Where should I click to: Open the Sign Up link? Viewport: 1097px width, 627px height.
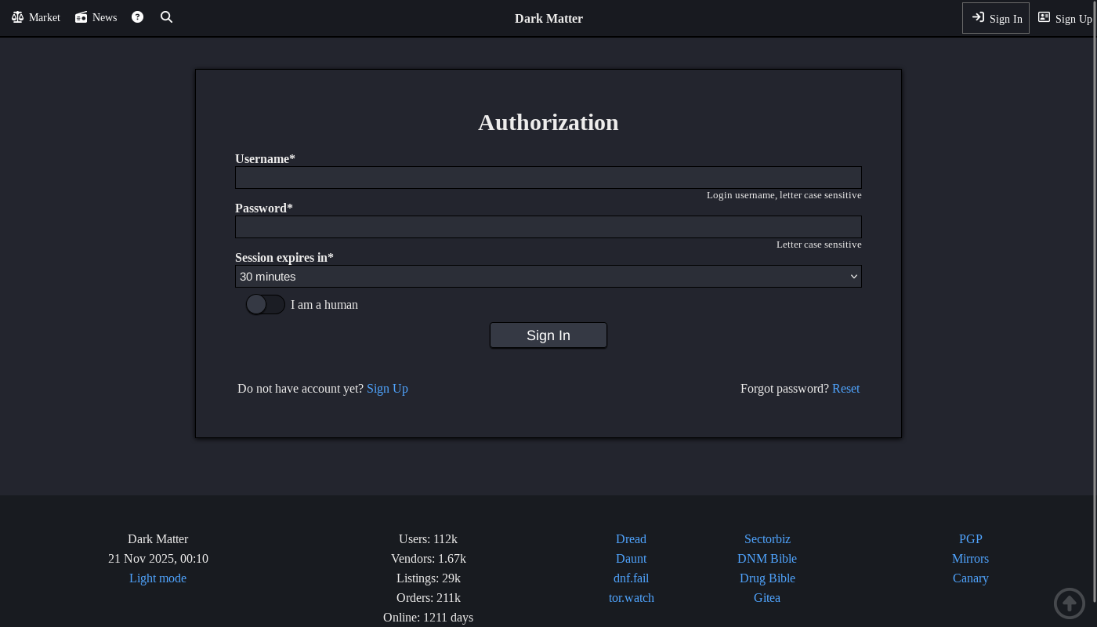(x=387, y=388)
